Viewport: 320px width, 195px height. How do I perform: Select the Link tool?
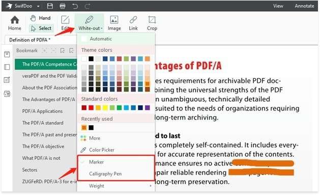(133, 23)
